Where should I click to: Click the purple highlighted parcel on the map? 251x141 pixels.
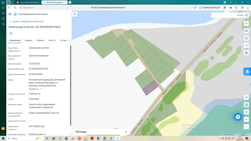150,88
